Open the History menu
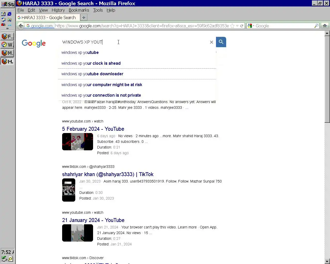The image size is (330, 264). [58, 10]
